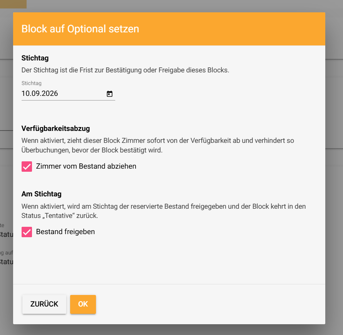Uncheck the Zimmer vom Bestand abziehen checkbox
Viewport: 343px width, 335px height.
tap(27, 166)
